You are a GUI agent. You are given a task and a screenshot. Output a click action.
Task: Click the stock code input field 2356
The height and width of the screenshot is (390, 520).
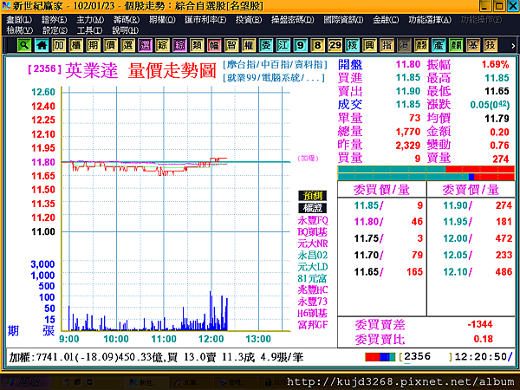tap(426, 357)
